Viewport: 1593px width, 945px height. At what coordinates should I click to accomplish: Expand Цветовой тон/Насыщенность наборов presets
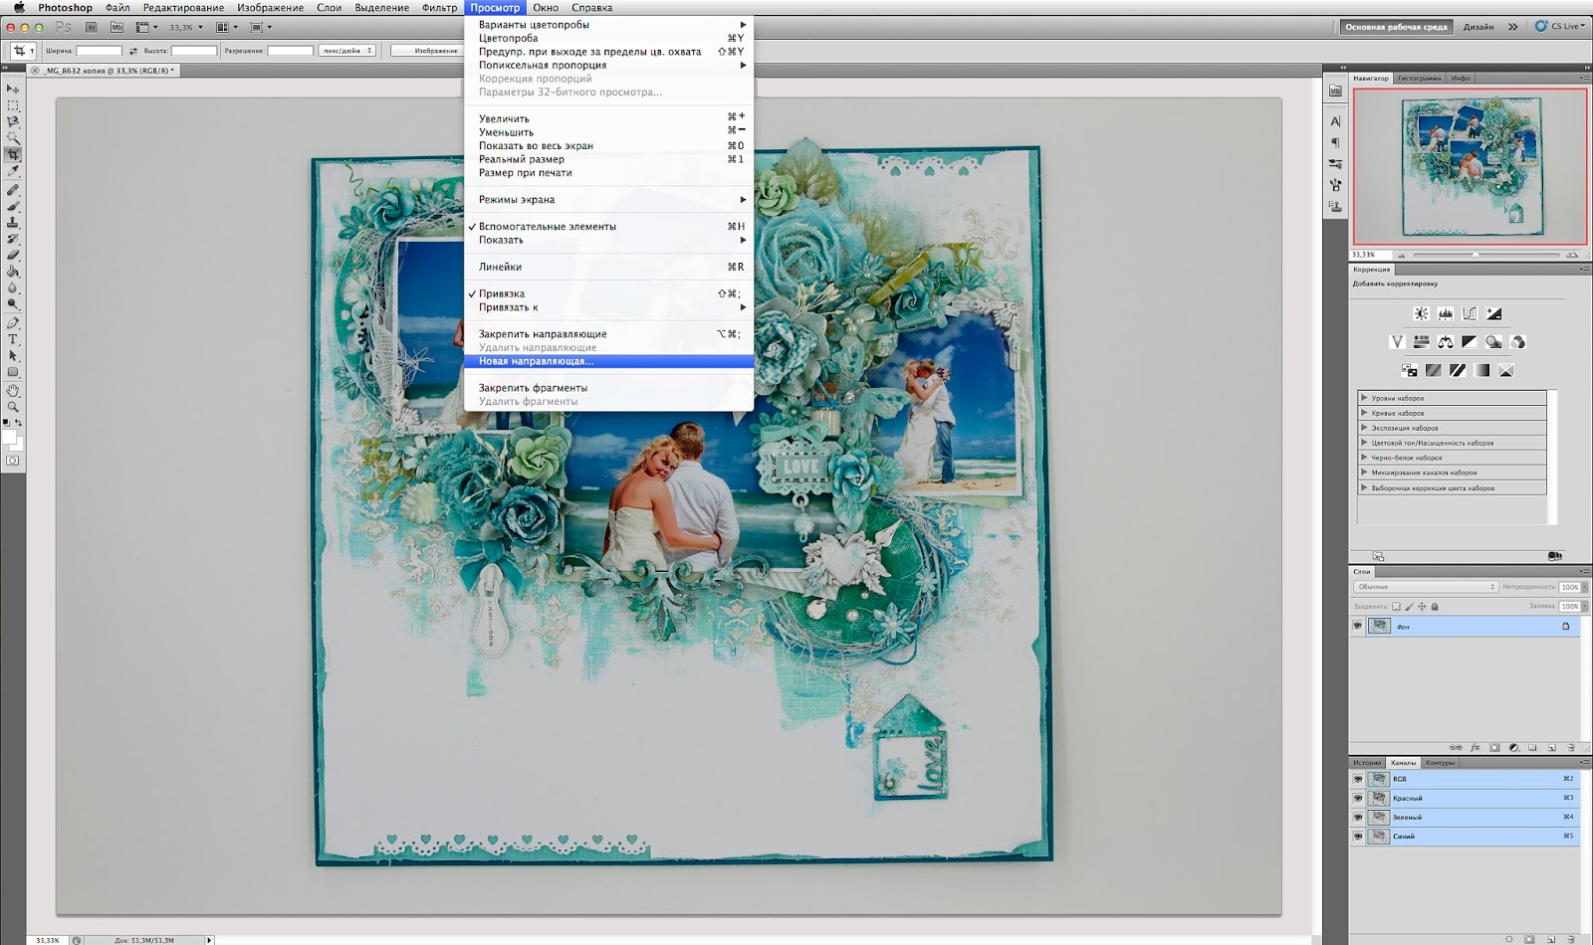(1364, 443)
